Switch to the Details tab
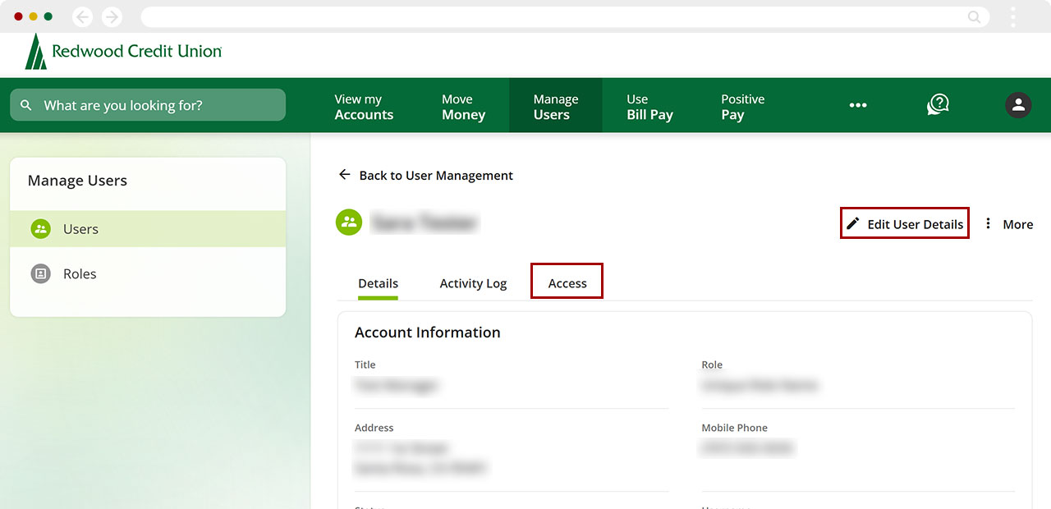This screenshot has height=509, width=1051. coord(378,283)
